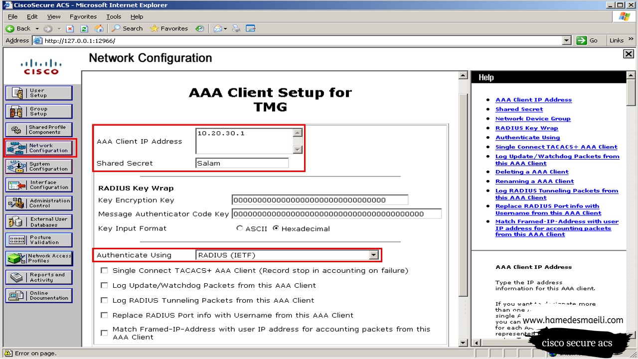The width and height of the screenshot is (638, 359).
Task: Open the Network Device Group help link
Action: pyautogui.click(x=533, y=119)
